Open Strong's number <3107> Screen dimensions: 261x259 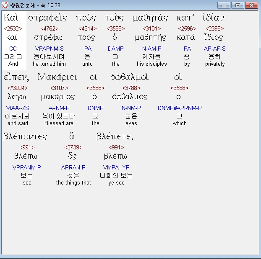pos(59,88)
